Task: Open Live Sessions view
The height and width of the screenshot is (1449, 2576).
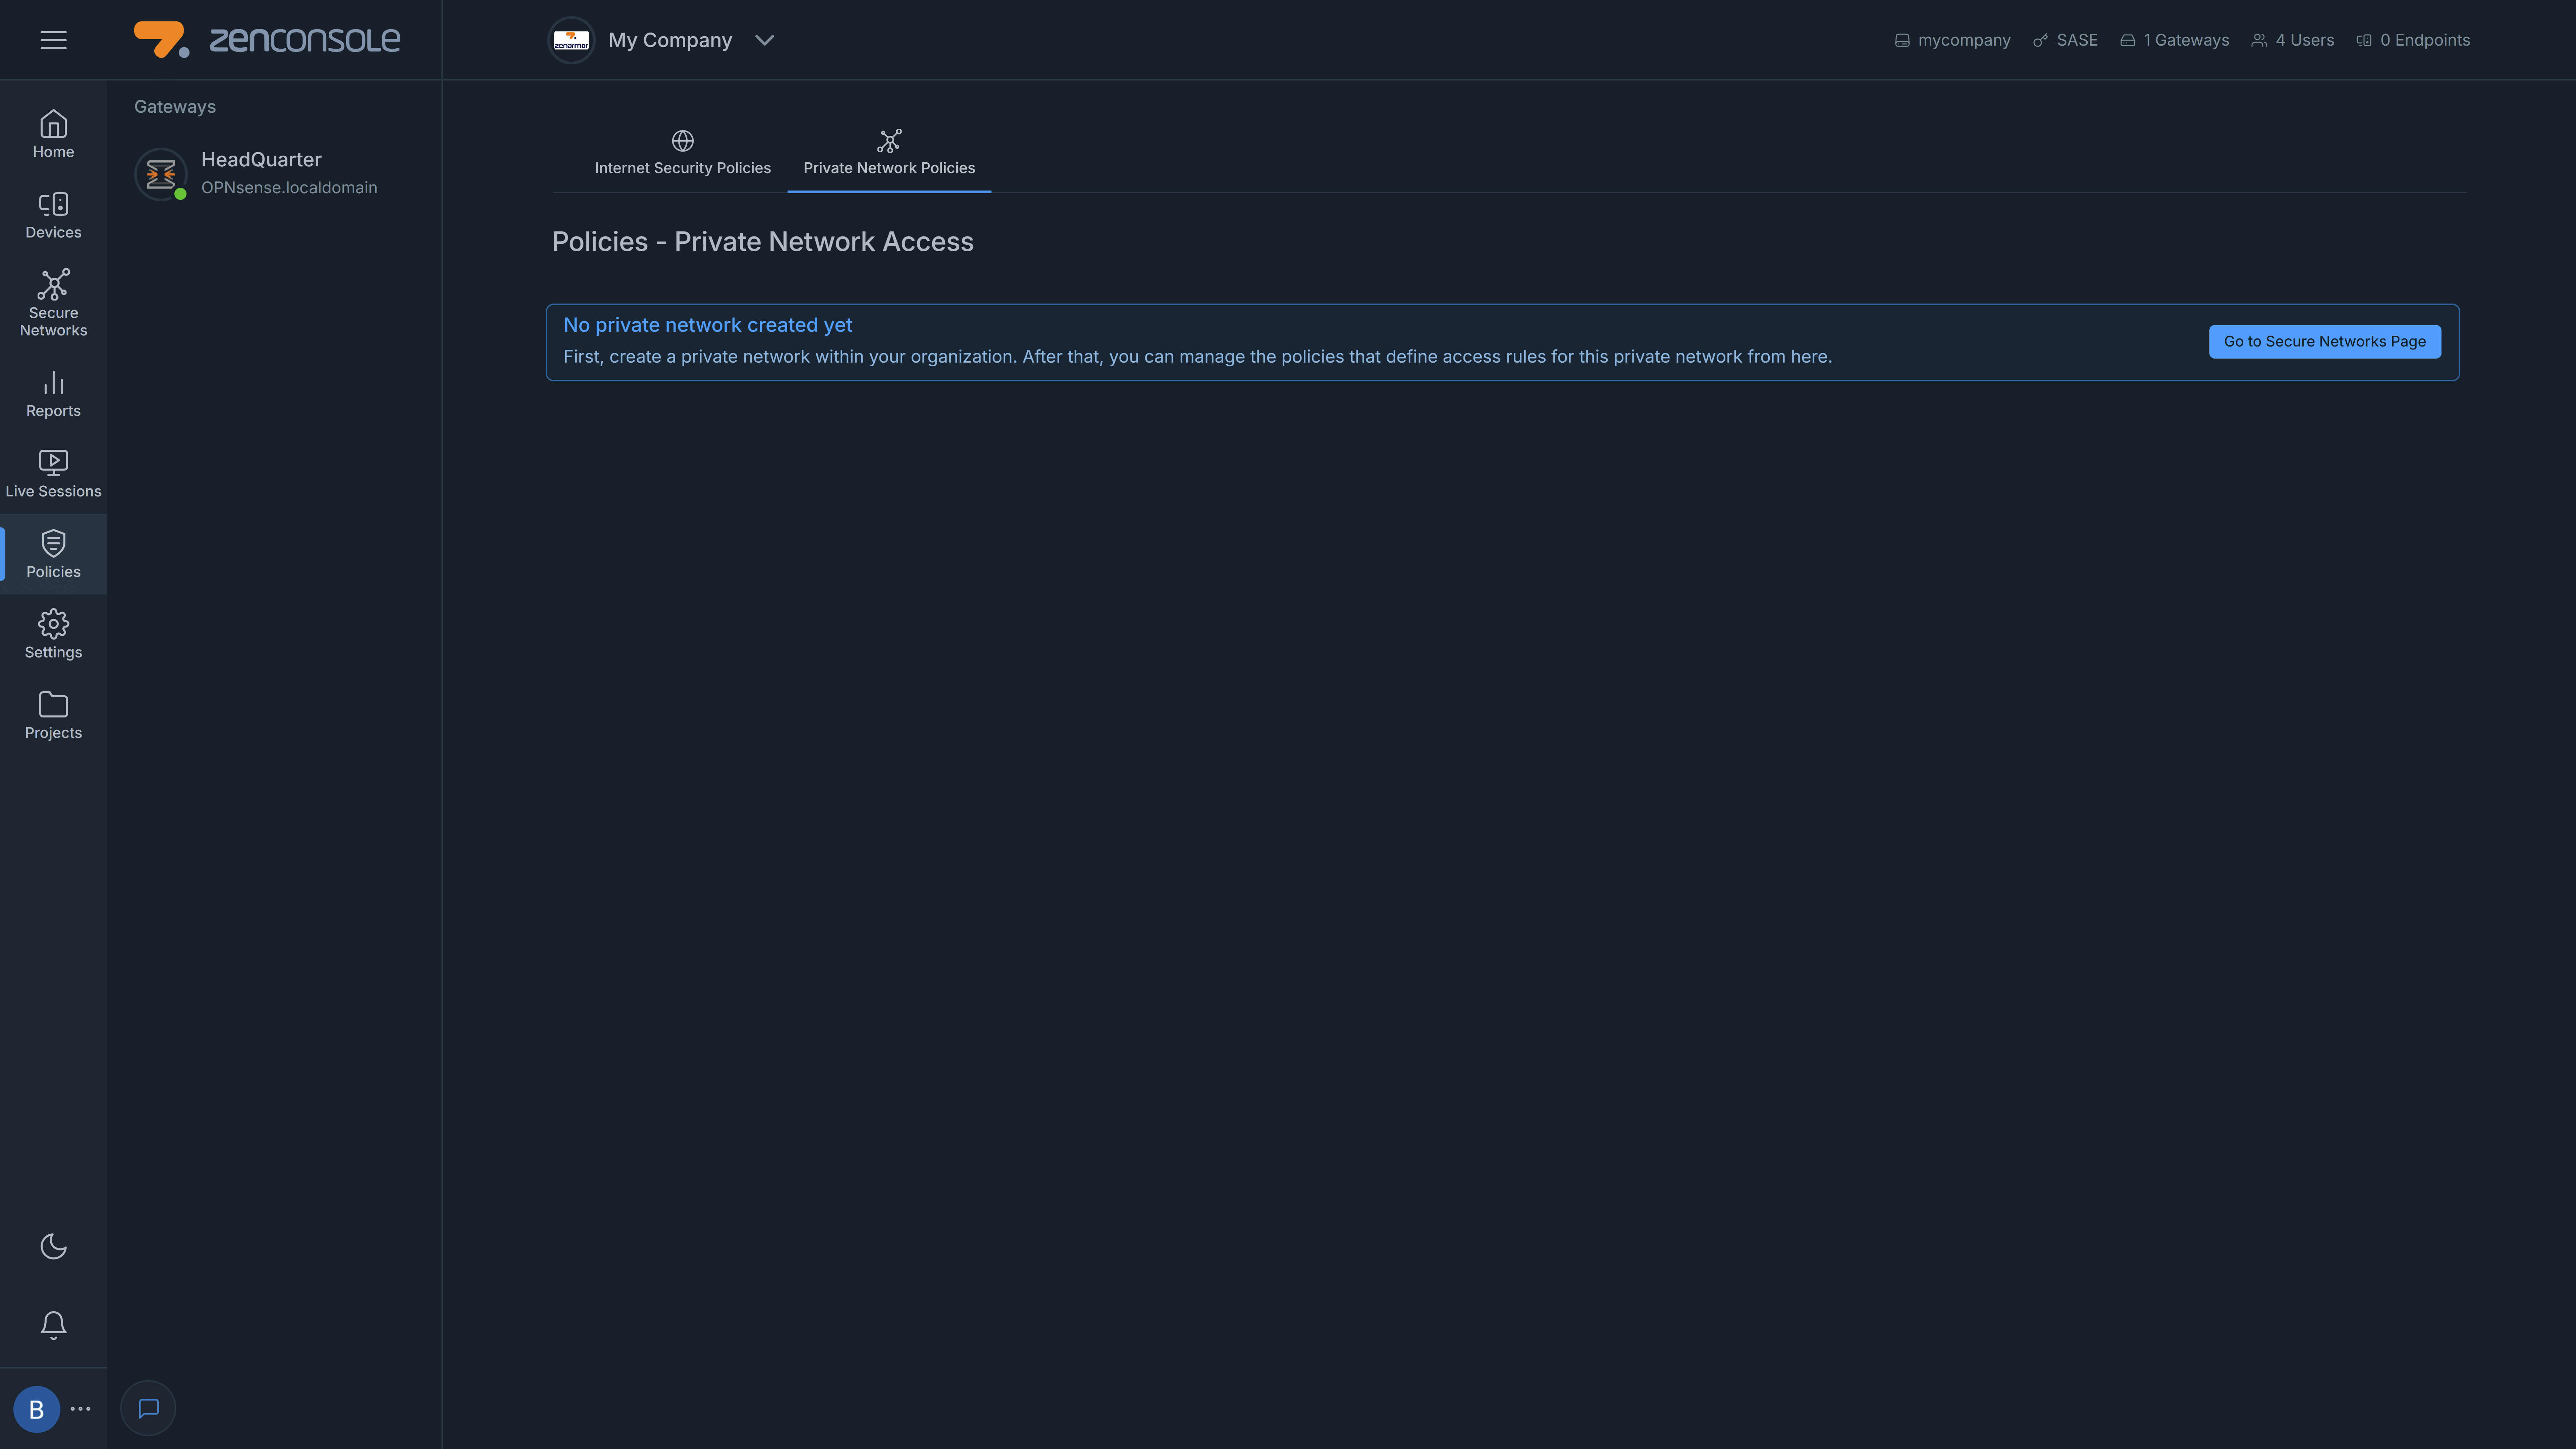Action: (x=53, y=474)
